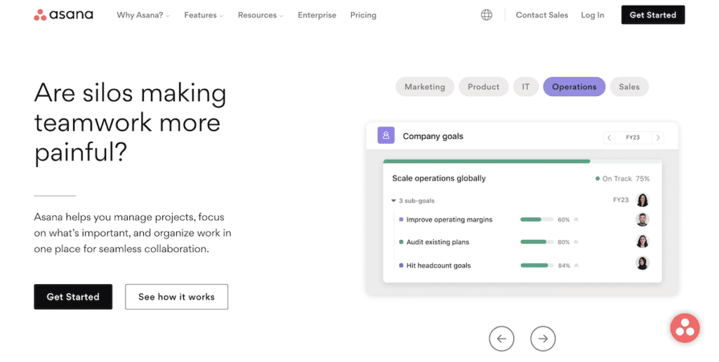This screenshot has width=719, height=362.
Task: Click the See how it works button
Action: coord(176,297)
